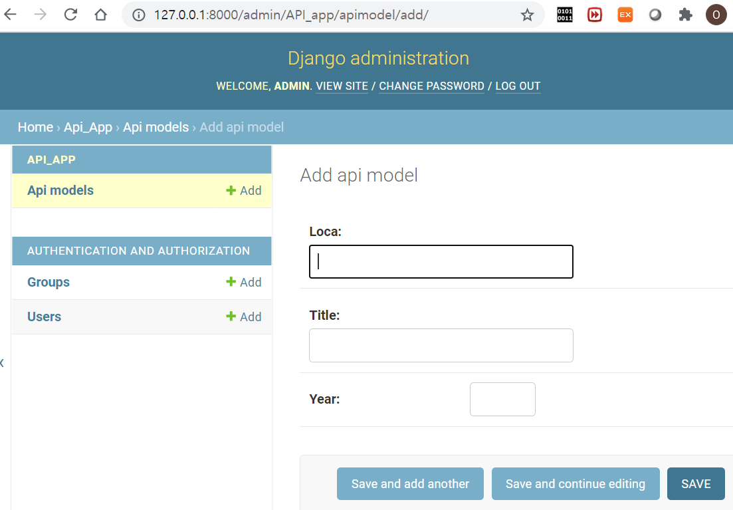The height and width of the screenshot is (510, 733).
Task: Open the API_APP section header
Action: pos(51,160)
